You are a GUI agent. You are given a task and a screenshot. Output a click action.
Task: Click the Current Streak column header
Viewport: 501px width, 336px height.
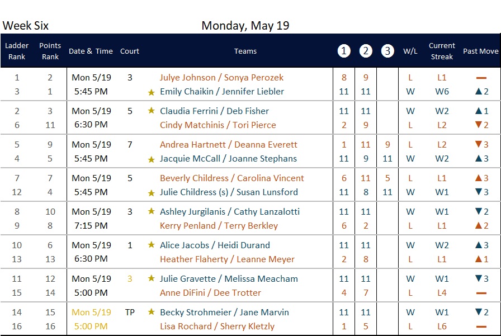coord(442,51)
